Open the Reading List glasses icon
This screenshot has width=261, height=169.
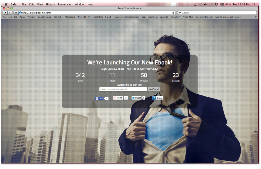[x=5, y=17]
